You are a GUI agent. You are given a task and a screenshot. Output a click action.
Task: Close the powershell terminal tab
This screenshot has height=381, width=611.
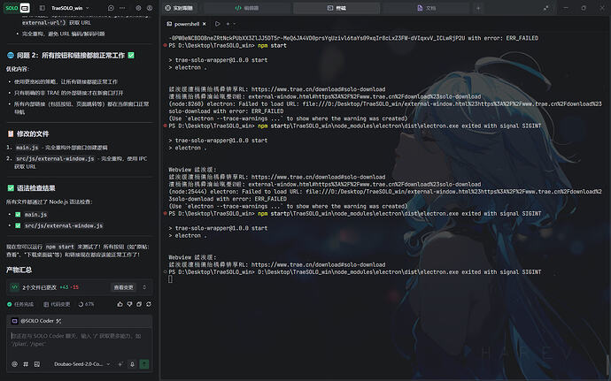(x=204, y=24)
